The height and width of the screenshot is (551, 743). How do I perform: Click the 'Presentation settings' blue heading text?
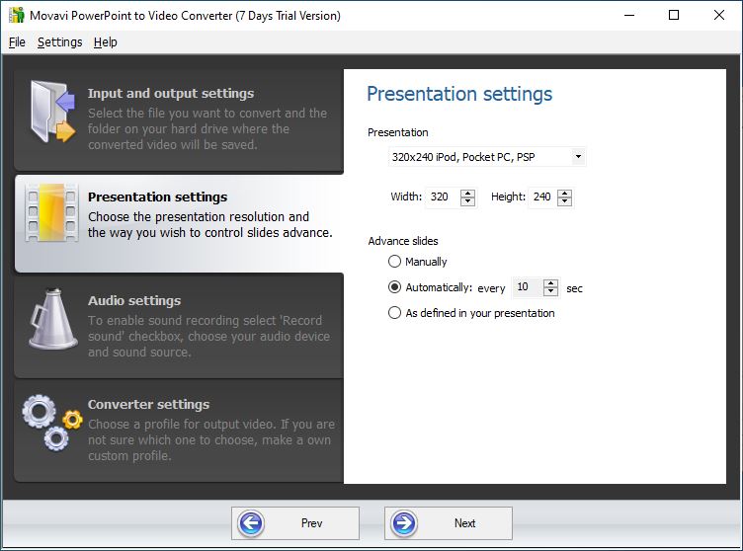pyautogui.click(x=459, y=94)
